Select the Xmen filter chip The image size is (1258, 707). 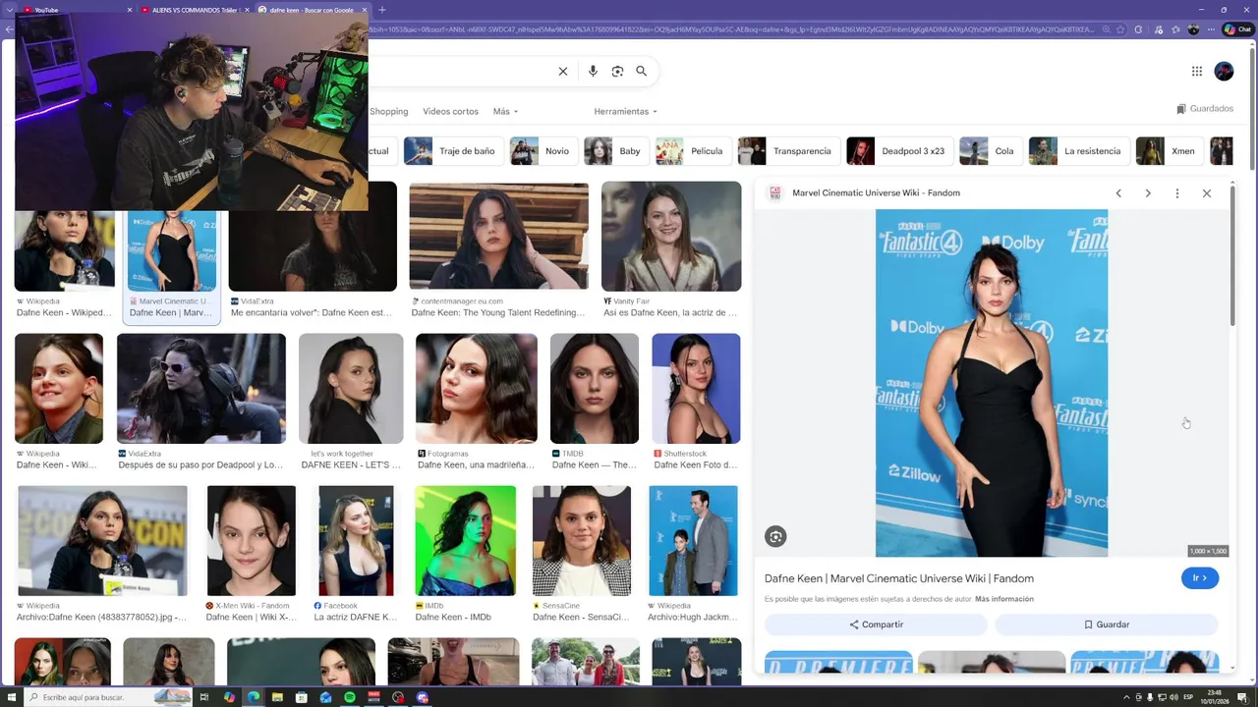point(1170,151)
